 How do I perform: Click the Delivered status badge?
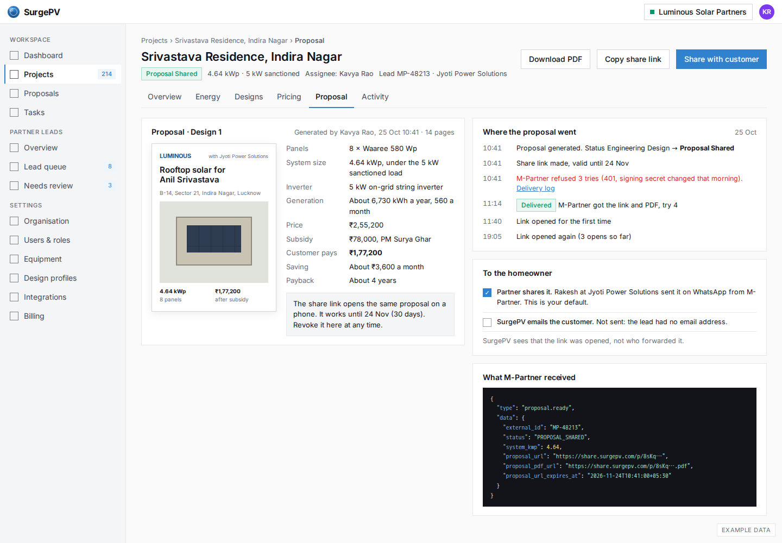click(x=536, y=205)
